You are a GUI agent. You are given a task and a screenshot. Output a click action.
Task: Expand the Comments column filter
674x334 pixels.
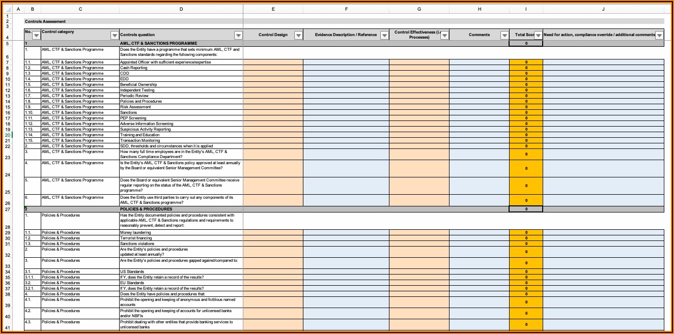[x=504, y=36]
